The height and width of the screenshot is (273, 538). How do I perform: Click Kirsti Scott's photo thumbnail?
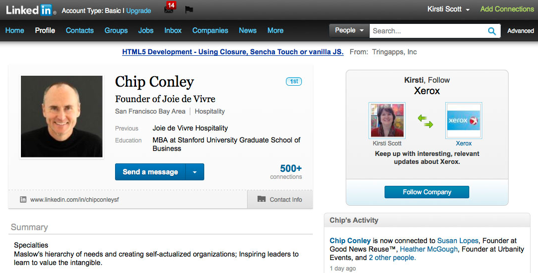(387, 121)
